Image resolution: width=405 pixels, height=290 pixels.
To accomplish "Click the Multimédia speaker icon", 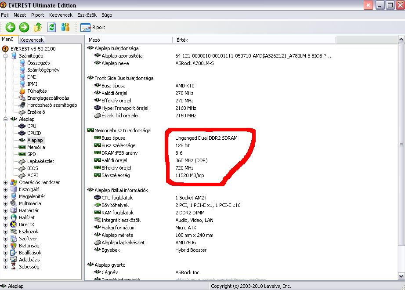I will click(x=14, y=203).
